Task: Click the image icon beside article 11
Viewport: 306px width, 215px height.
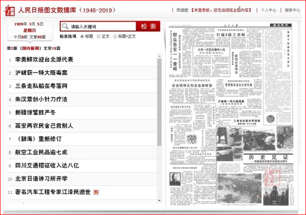Action: point(97,192)
